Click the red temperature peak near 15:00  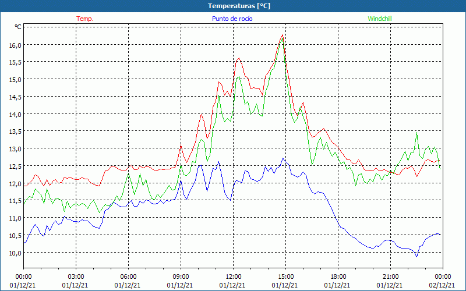pos(283,35)
